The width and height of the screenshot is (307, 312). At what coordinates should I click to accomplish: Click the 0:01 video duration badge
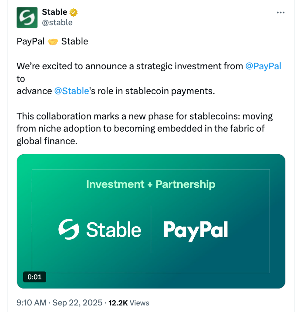(34, 277)
